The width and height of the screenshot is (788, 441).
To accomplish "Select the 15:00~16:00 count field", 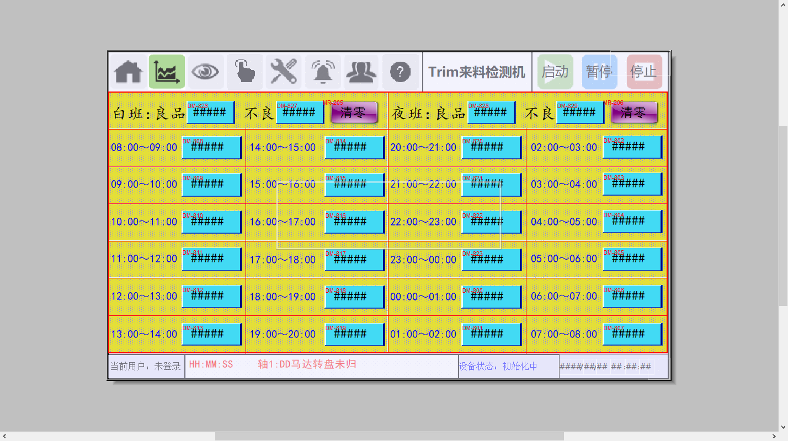I will 355,185.
